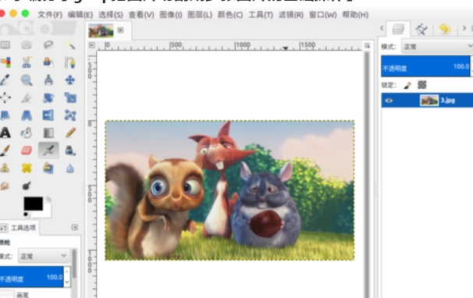Open the 滤镜(R) filters menu
Image resolution: width=473 pixels, height=298 pixels.
pyautogui.click(x=291, y=15)
